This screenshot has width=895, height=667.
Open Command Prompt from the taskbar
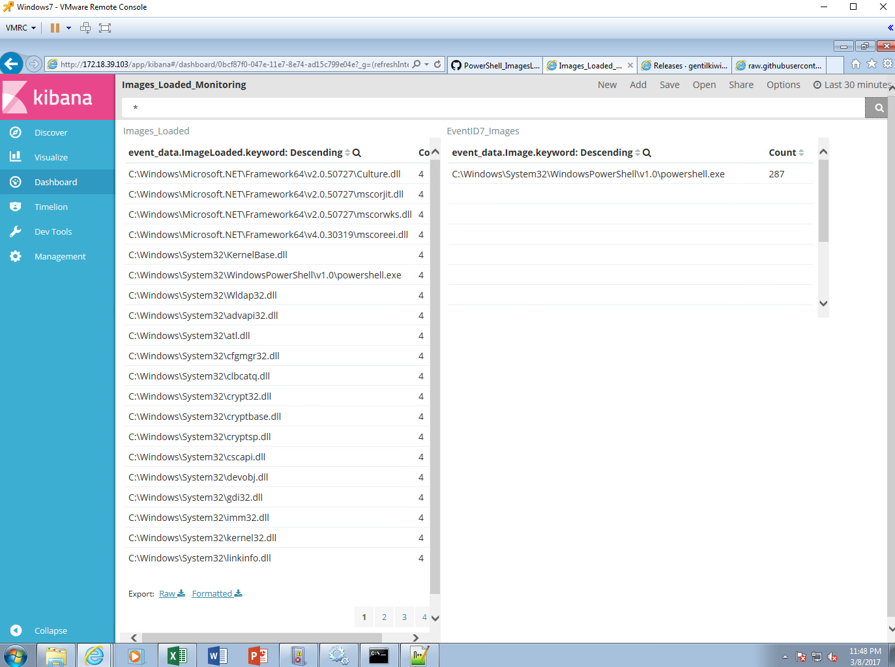tap(379, 655)
